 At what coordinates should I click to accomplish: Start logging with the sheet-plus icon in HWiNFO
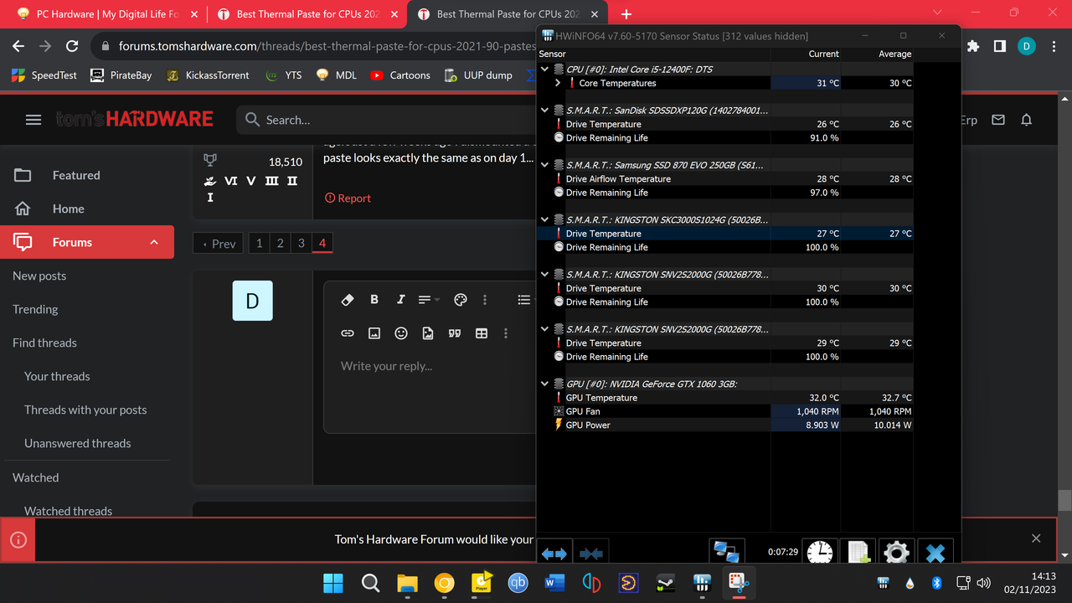tap(858, 552)
